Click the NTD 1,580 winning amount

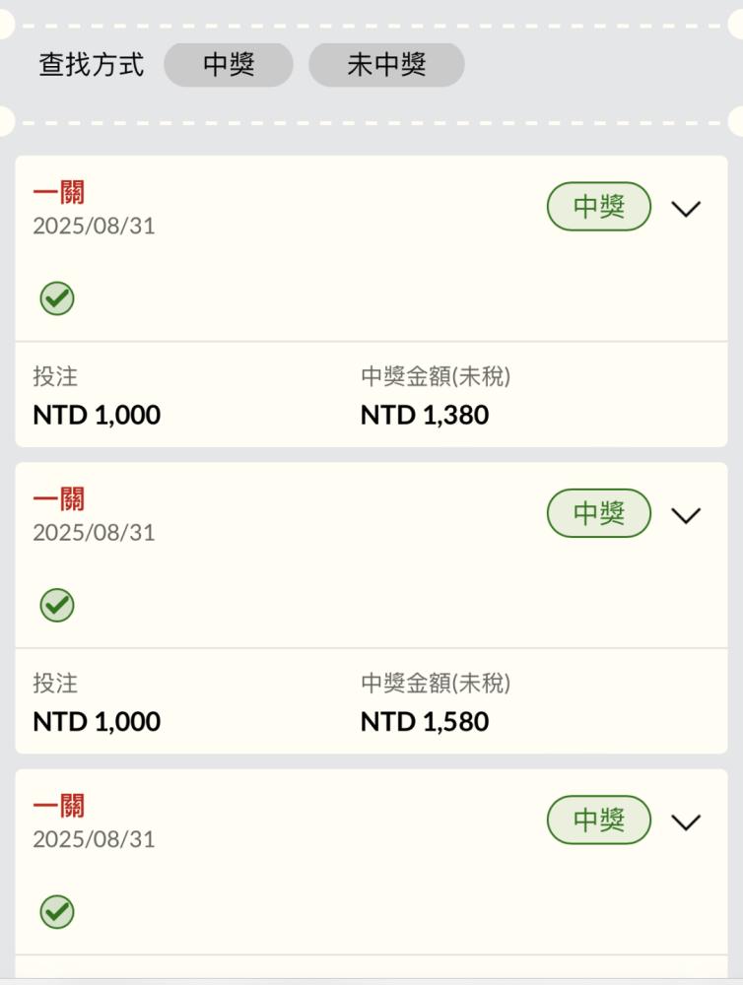tap(425, 722)
